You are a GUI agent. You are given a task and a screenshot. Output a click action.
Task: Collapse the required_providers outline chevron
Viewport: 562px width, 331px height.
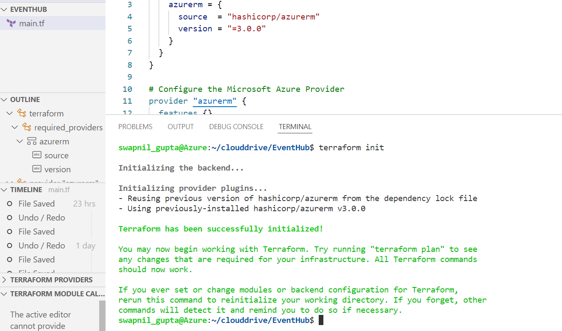coord(15,127)
